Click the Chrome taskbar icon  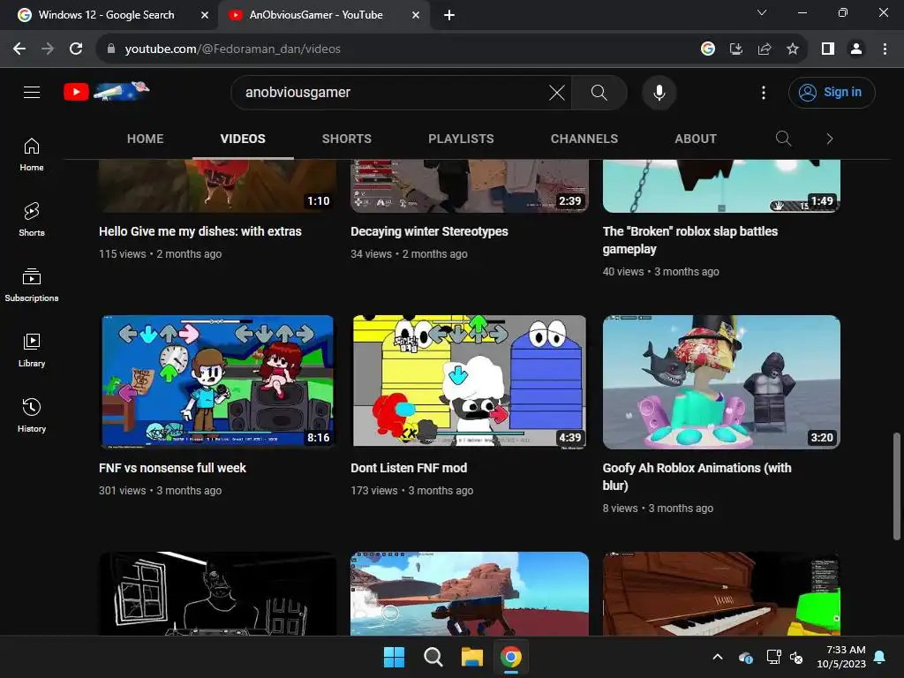(511, 657)
